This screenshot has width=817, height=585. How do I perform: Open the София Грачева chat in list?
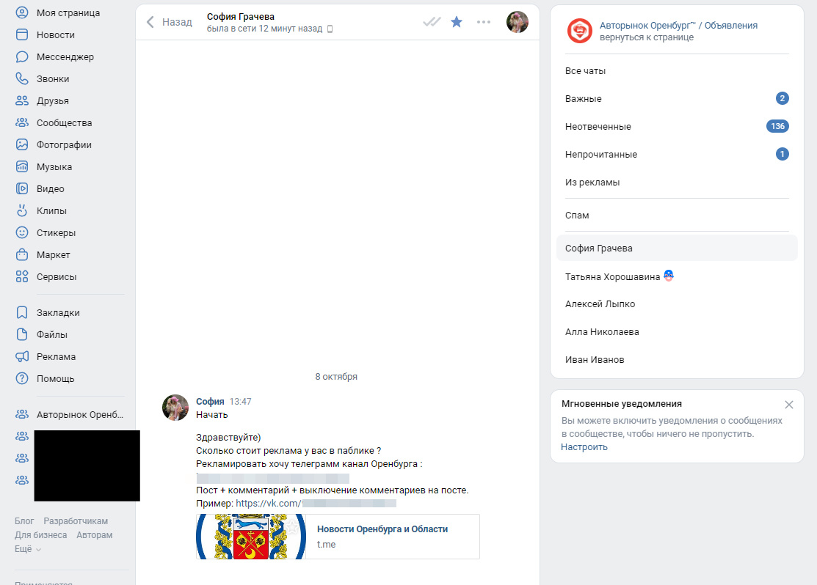(x=677, y=249)
